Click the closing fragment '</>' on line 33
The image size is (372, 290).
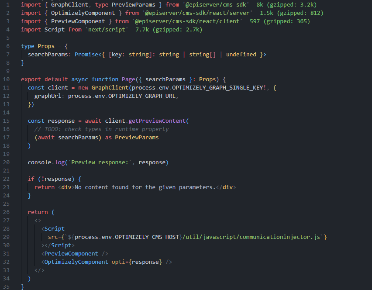39,270
